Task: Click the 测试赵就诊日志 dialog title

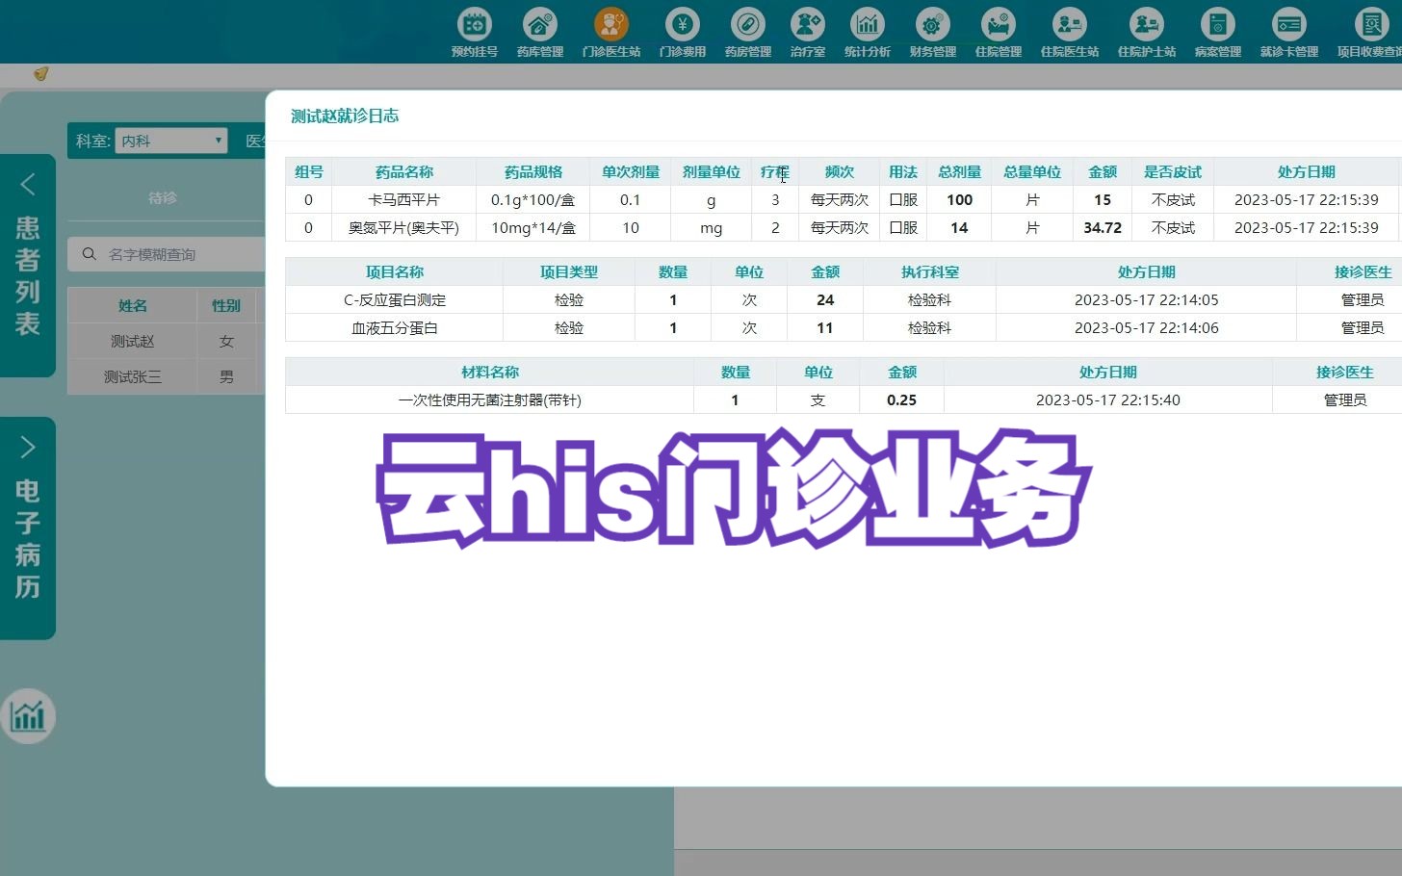Action: coord(345,116)
